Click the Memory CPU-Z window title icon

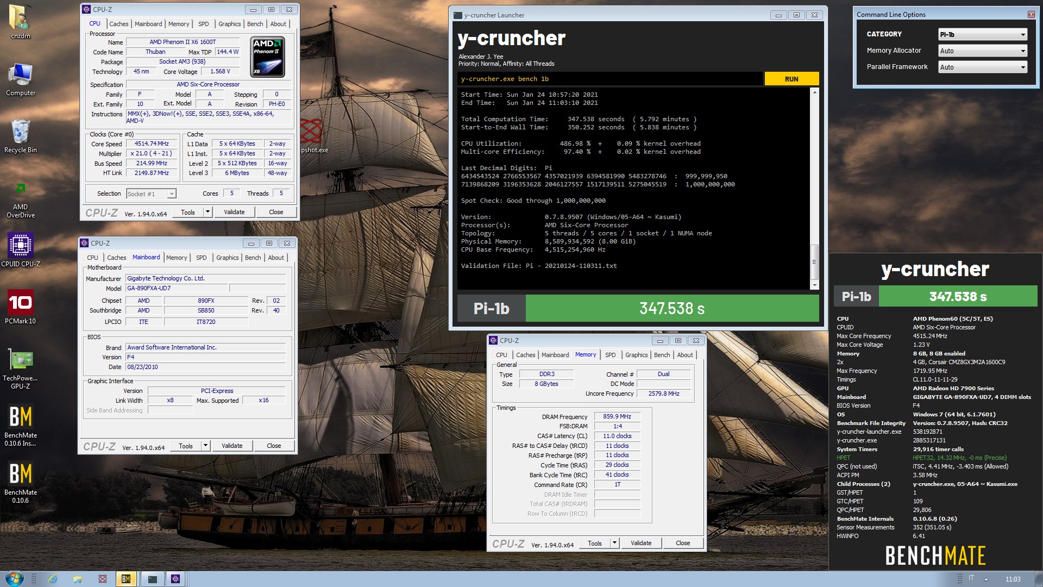pyautogui.click(x=493, y=340)
